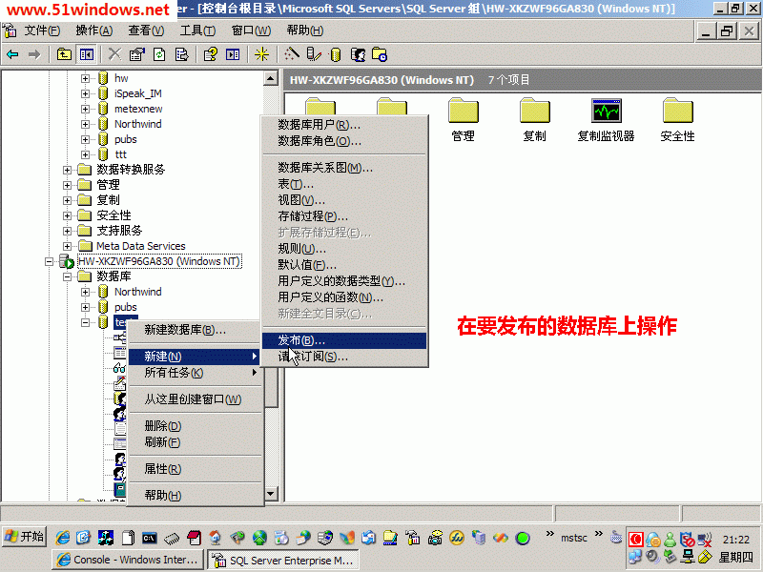The height and width of the screenshot is (572, 763).
Task: Expand the 数据转换服务 tree folder
Action: pos(68,170)
